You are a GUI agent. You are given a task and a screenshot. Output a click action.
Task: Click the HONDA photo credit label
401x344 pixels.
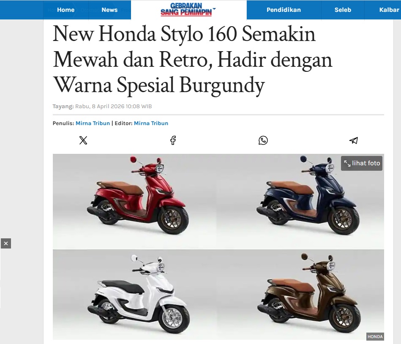point(375,336)
